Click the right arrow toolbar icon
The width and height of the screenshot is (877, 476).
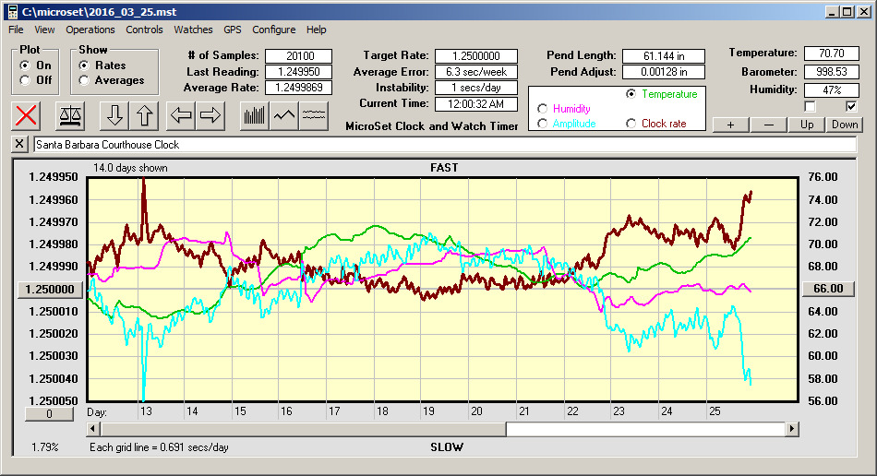tap(210, 116)
